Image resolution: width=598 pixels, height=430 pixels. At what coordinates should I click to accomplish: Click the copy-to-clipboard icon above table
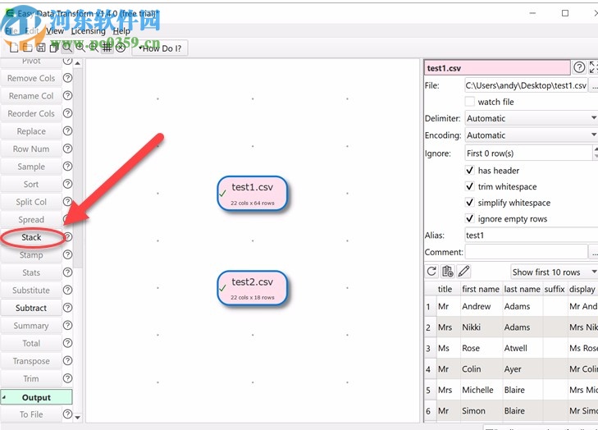pyautogui.click(x=447, y=272)
